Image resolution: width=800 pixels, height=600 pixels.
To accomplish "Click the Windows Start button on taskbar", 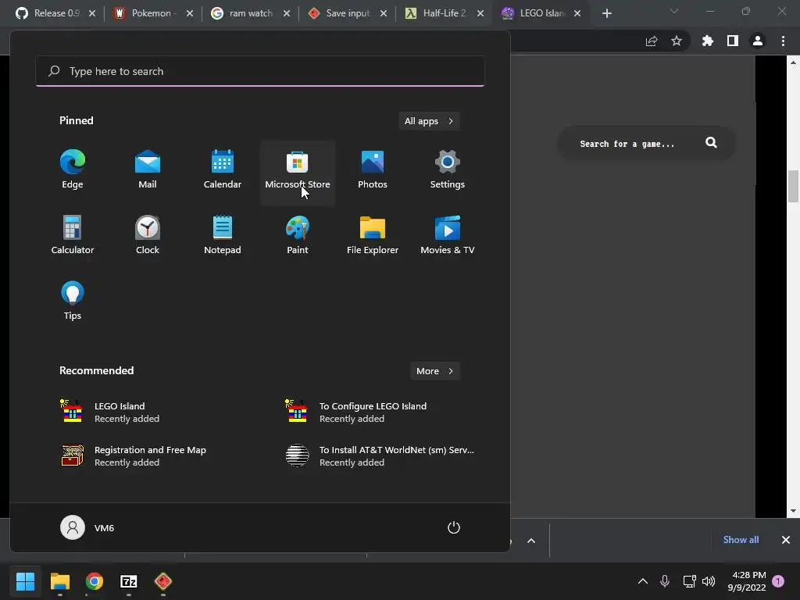I will (26, 581).
